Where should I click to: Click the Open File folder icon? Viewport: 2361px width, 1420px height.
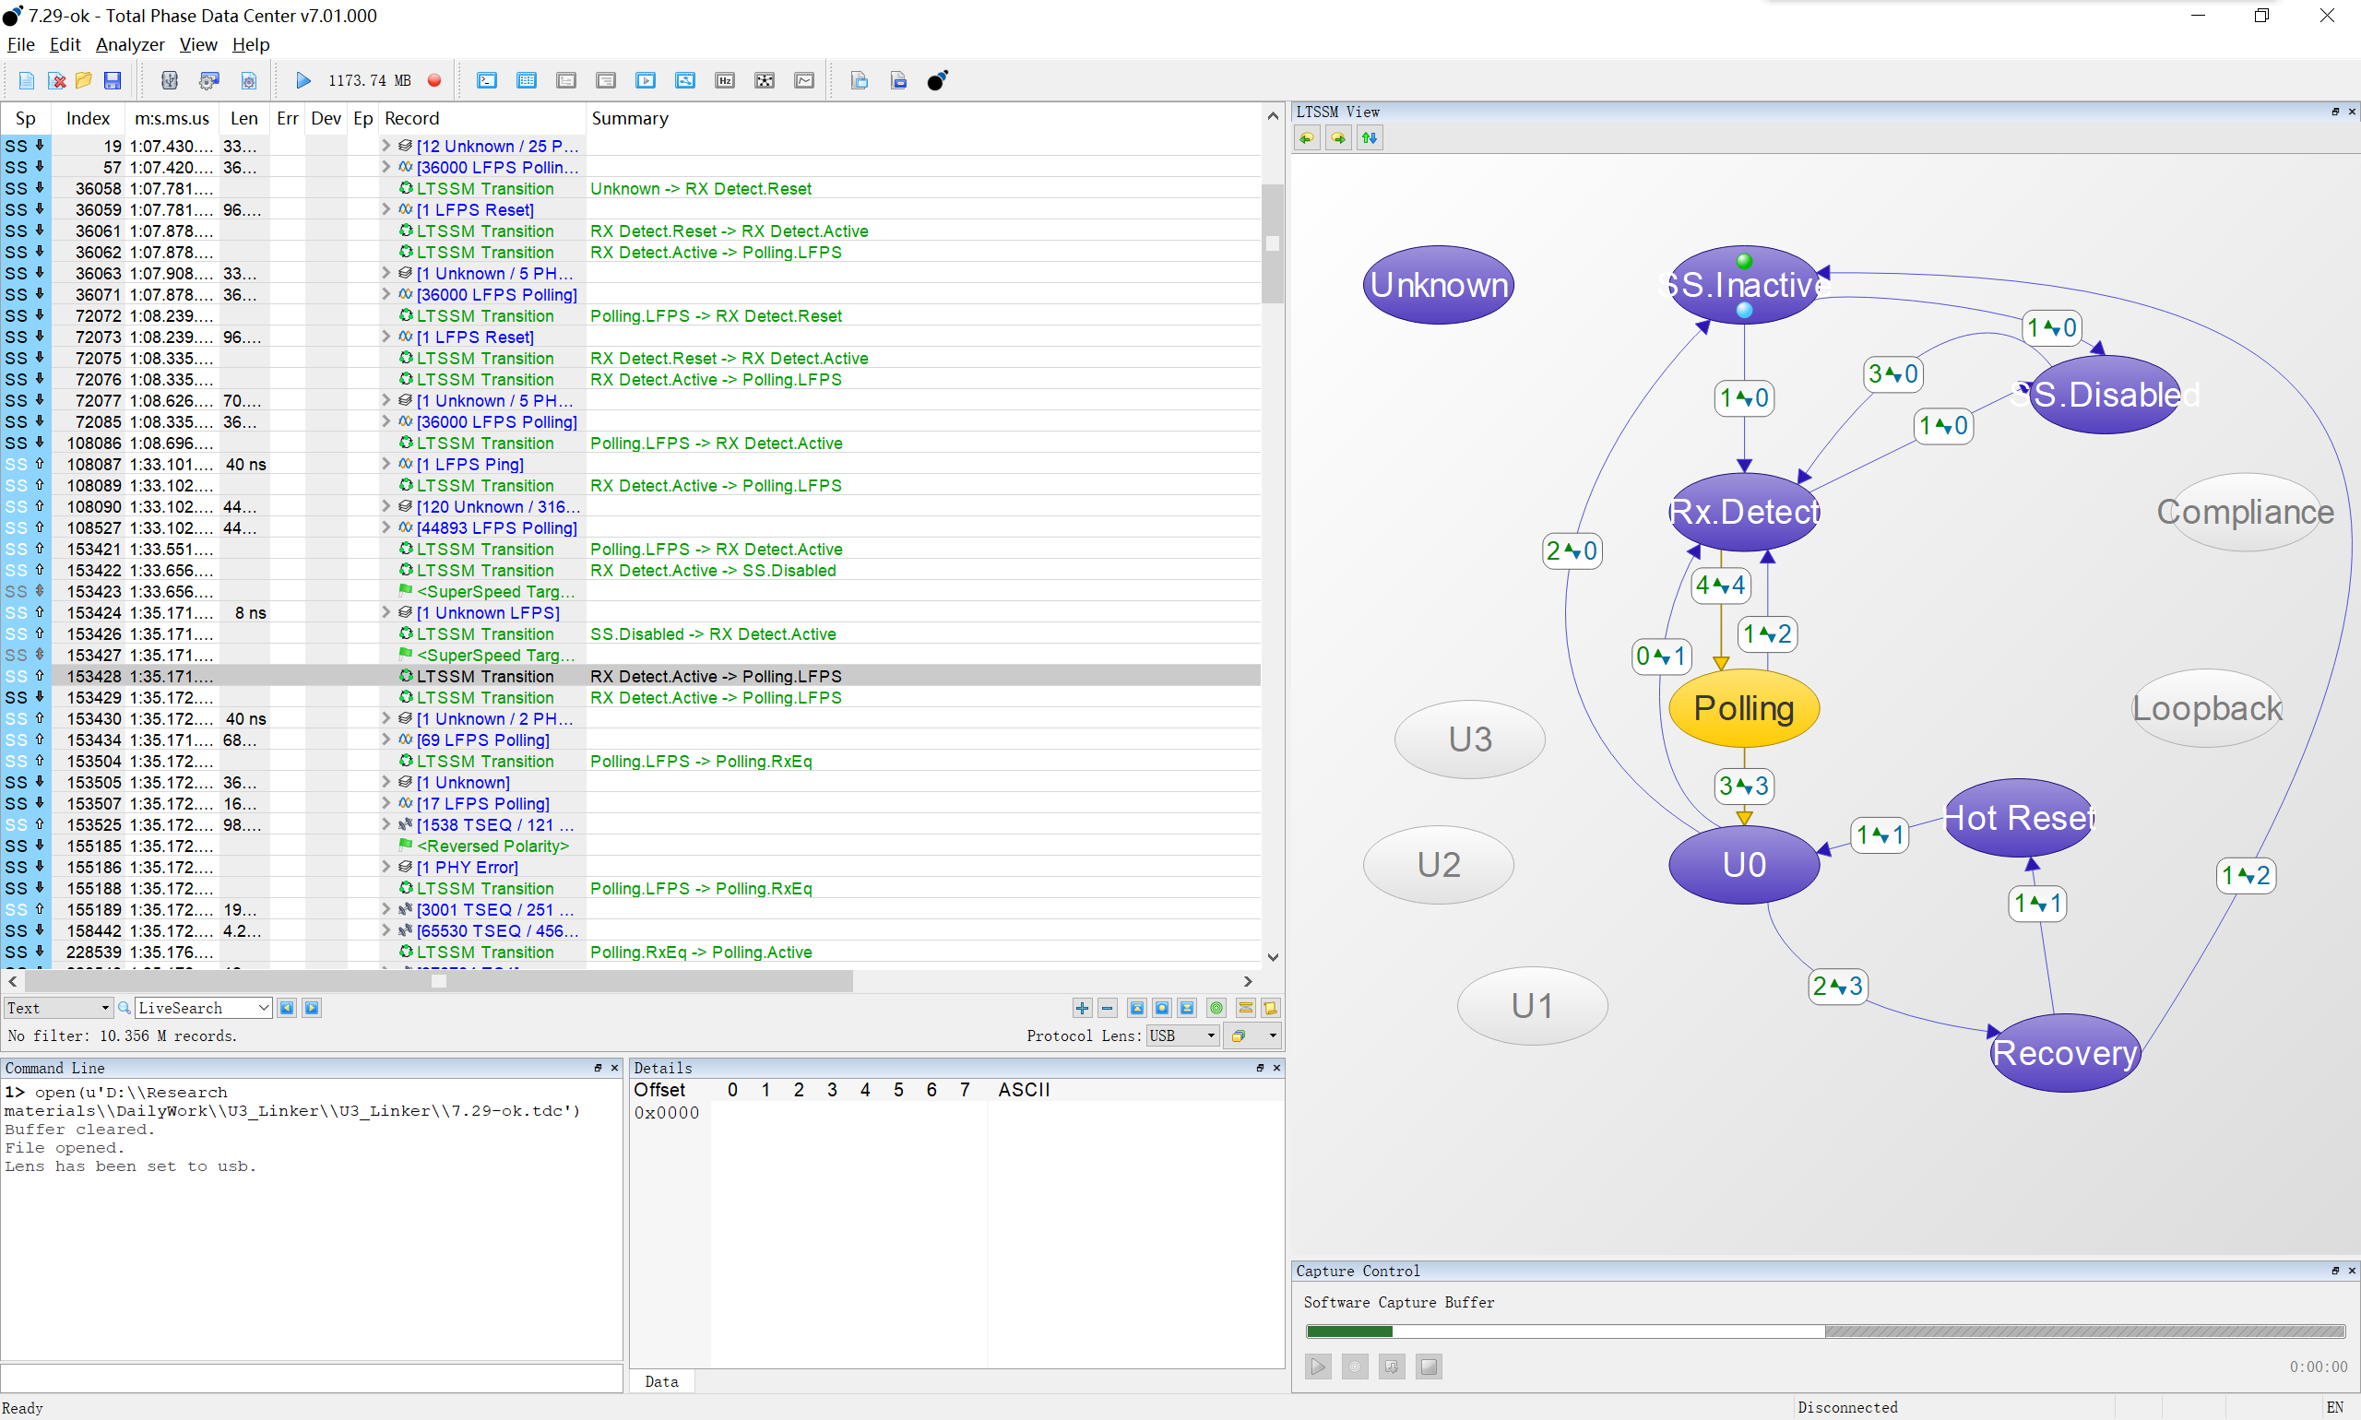pyautogui.click(x=84, y=80)
